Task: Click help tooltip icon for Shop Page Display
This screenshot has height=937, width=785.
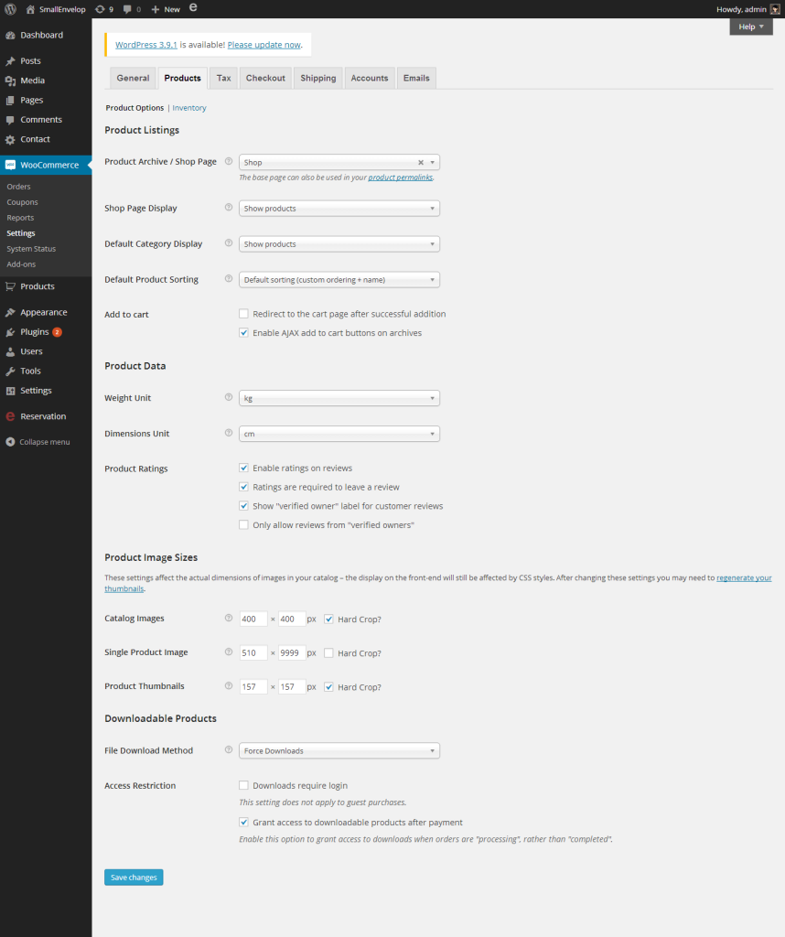Action: coord(228,208)
